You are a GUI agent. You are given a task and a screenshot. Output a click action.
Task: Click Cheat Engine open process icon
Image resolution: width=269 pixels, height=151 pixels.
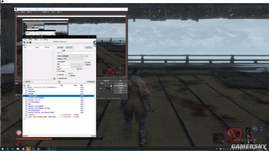(x=24, y=42)
